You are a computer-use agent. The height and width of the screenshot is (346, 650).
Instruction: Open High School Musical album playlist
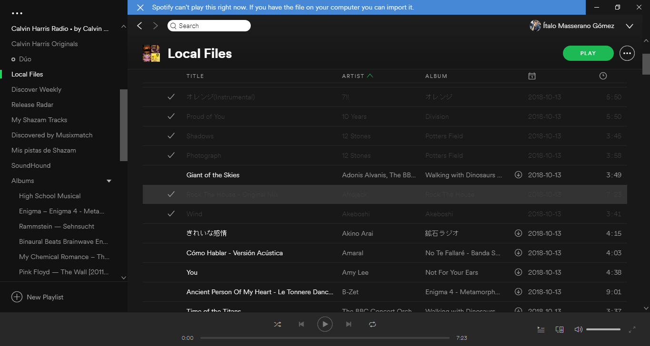(50, 196)
